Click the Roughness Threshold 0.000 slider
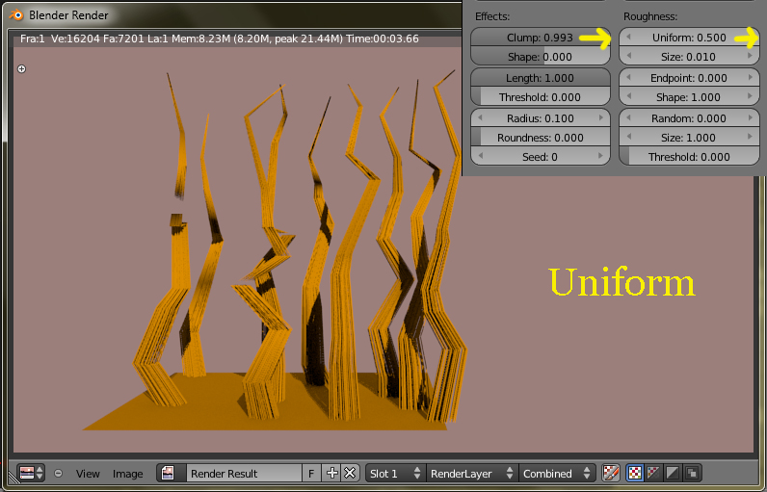 point(689,157)
